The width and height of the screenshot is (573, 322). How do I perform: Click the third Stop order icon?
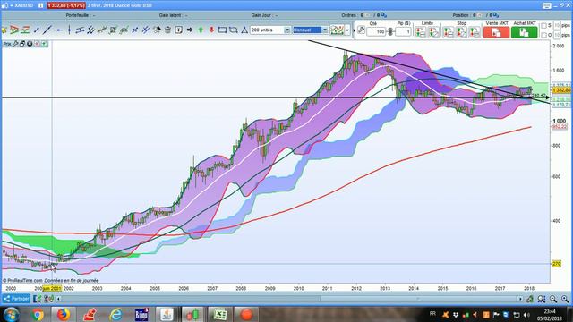[x=475, y=32]
